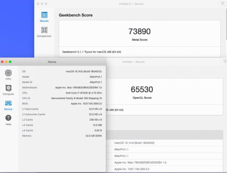Click the L1 Instruction Cache label

point(34,114)
